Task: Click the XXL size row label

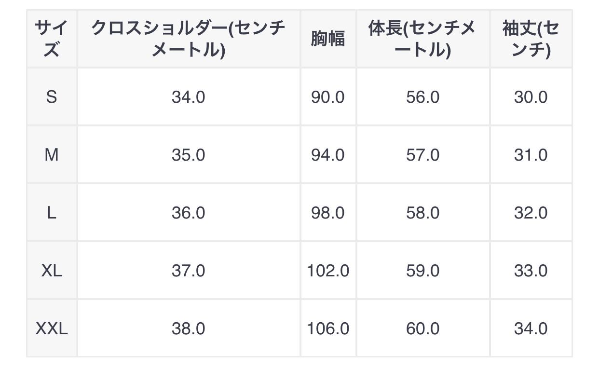Action: click(52, 328)
